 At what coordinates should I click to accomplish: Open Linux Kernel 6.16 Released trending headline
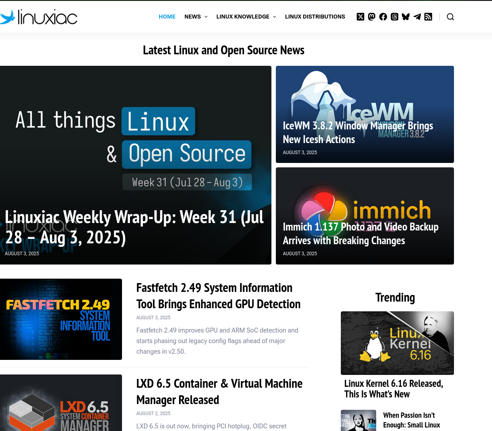pyautogui.click(x=393, y=389)
